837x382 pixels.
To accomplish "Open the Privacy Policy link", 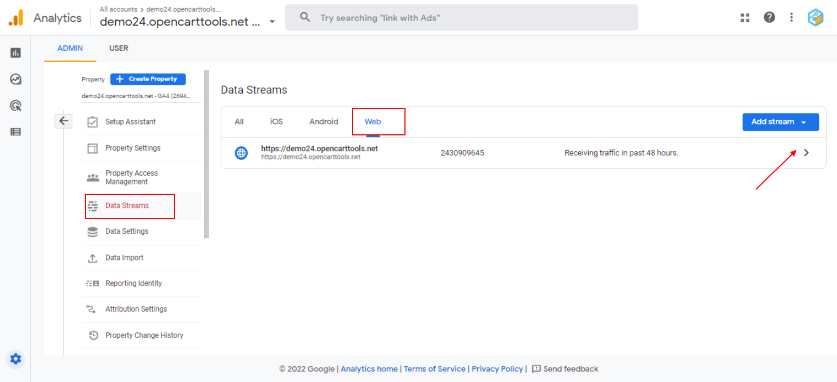I will coord(497,369).
